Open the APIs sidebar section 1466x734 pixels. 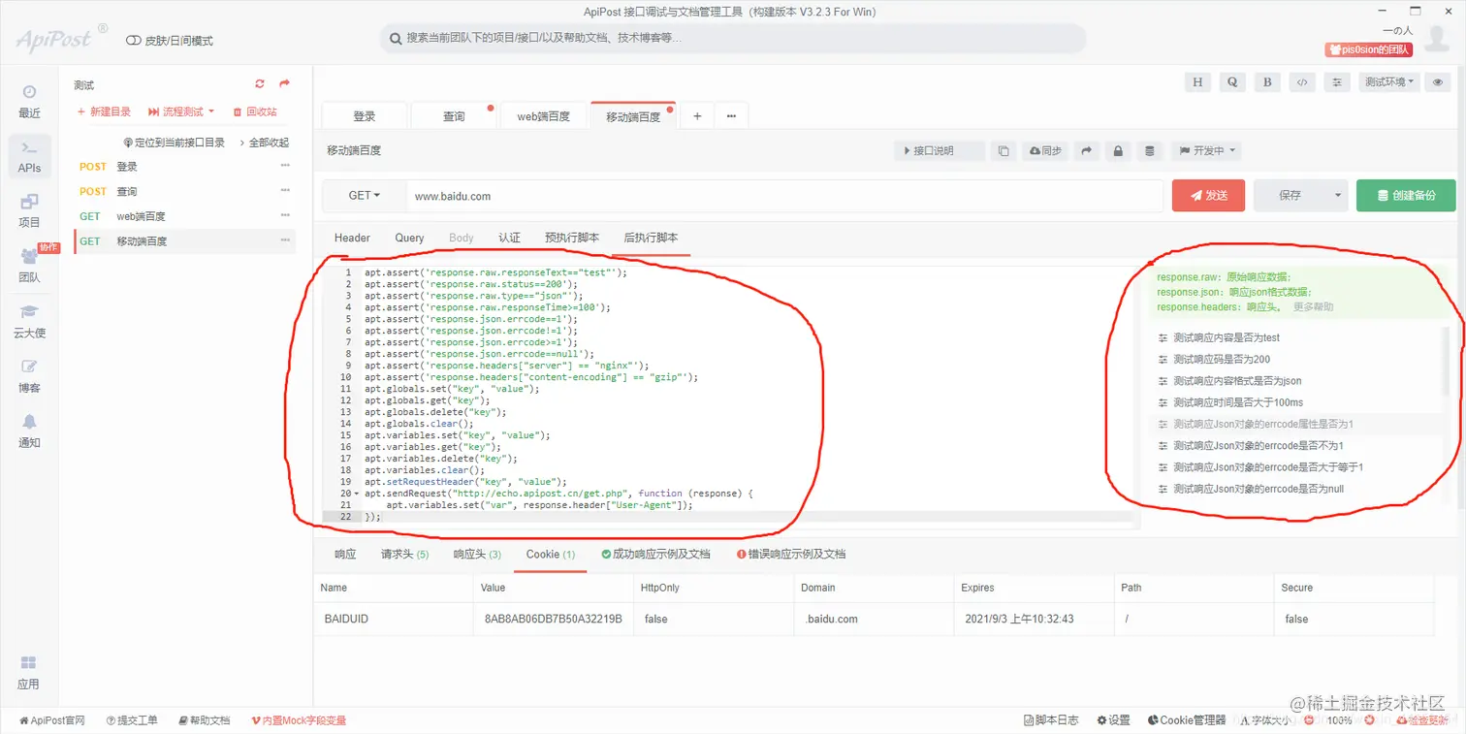tap(29, 157)
